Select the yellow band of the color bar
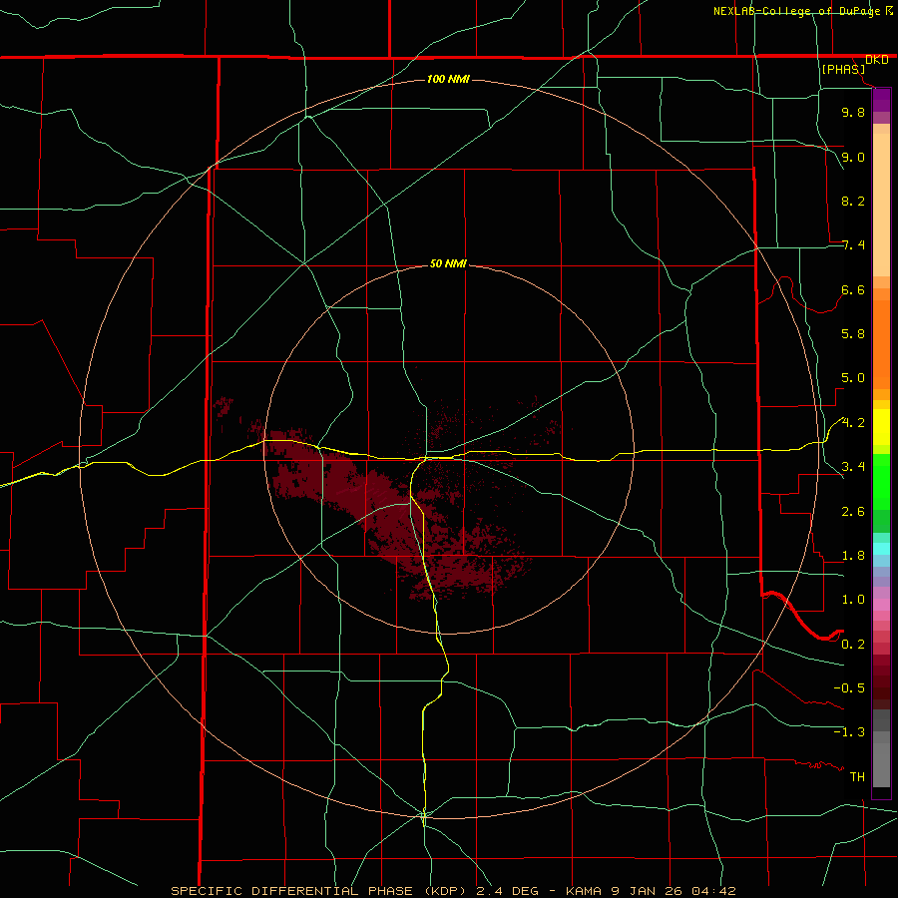This screenshot has height=898, width=898. coord(881,427)
